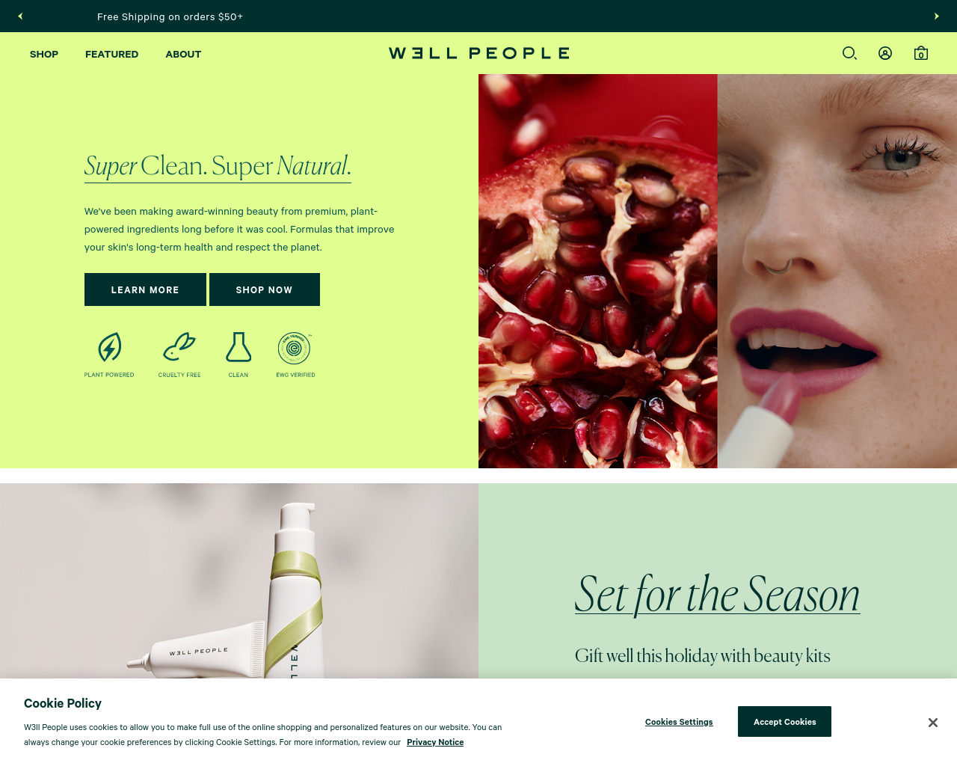Dismiss the cookie banner with X

click(x=933, y=723)
